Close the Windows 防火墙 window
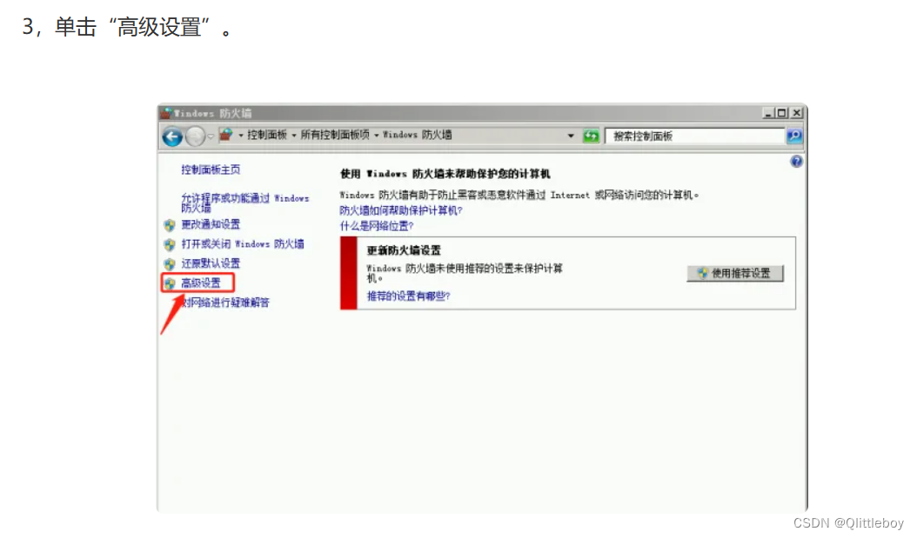The image size is (917, 538). click(797, 113)
